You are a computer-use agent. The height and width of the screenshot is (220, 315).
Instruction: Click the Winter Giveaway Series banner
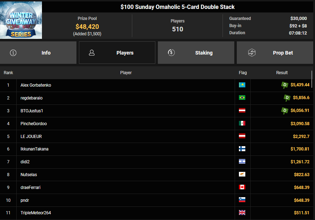click(x=21, y=20)
